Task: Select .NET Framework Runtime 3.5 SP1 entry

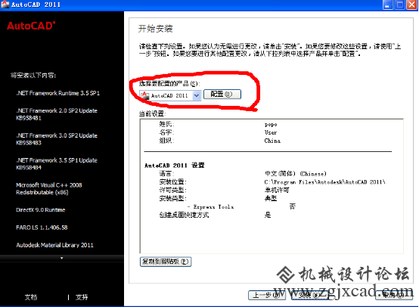Action: pyautogui.click(x=58, y=93)
